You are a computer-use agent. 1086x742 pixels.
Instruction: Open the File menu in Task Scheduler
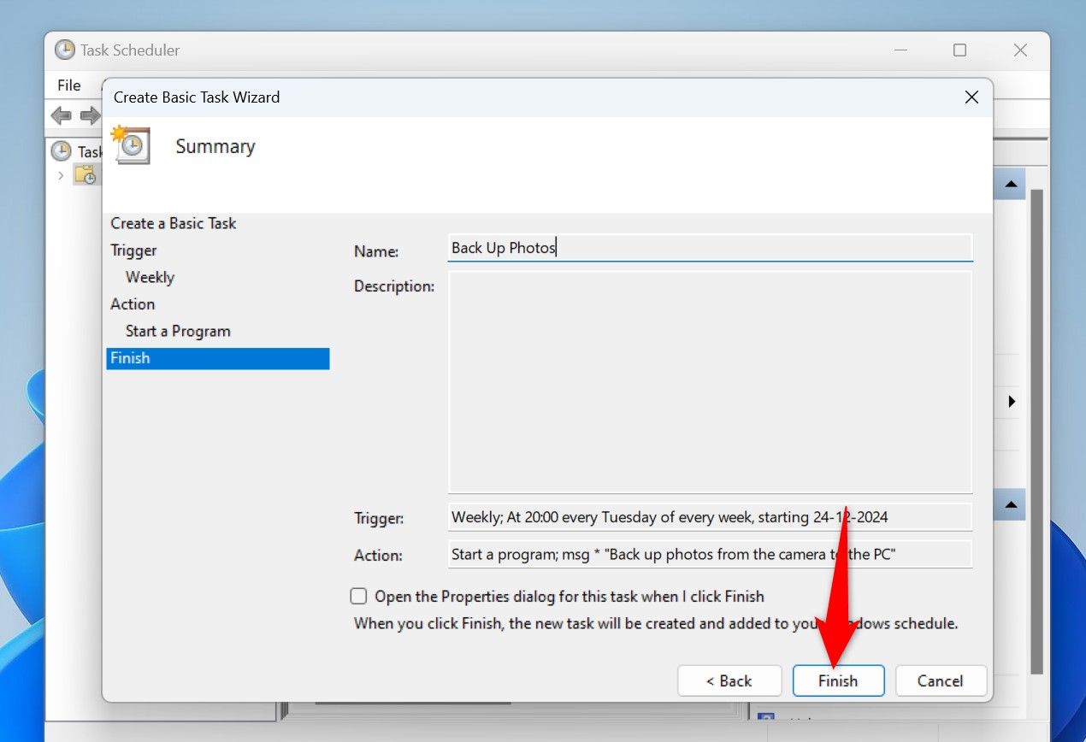(x=69, y=85)
